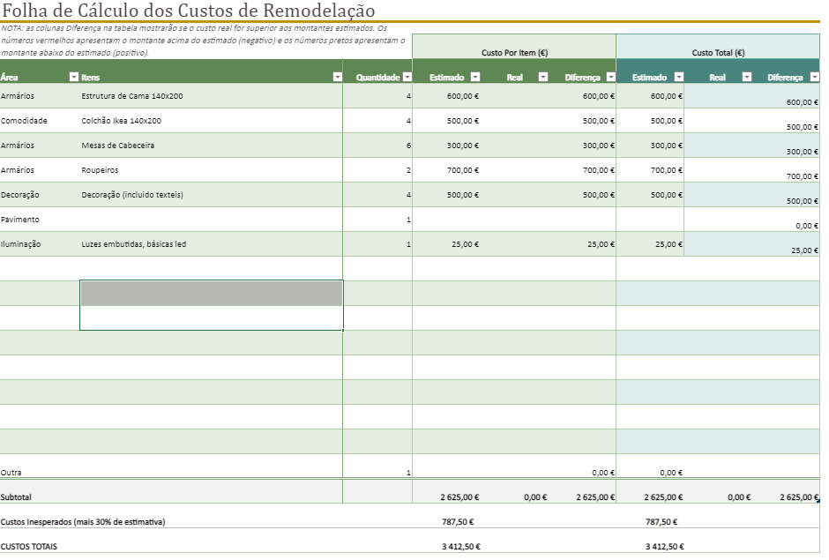Screen dimensions: 829x560
Task: Open the Quantidade column filter dropdown
Action: point(407,78)
